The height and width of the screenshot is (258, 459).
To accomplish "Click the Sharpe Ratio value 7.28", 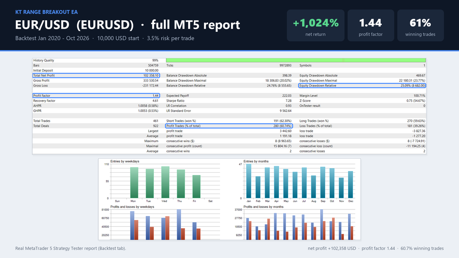I will pyautogui.click(x=288, y=101).
